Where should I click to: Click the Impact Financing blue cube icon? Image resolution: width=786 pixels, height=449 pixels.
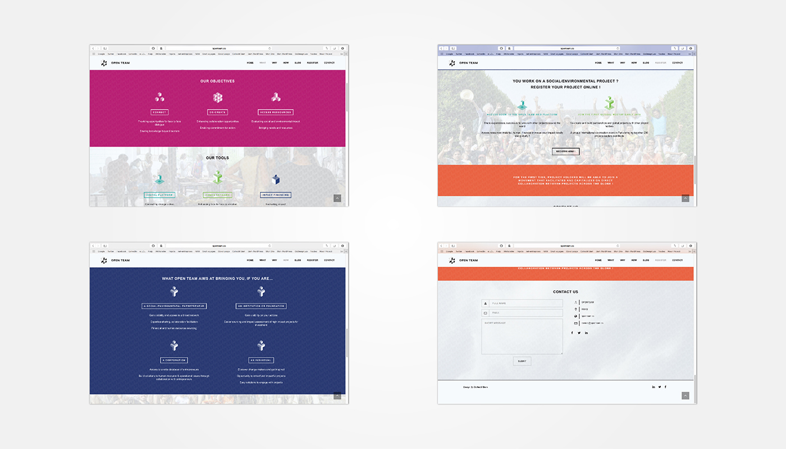[x=276, y=180]
